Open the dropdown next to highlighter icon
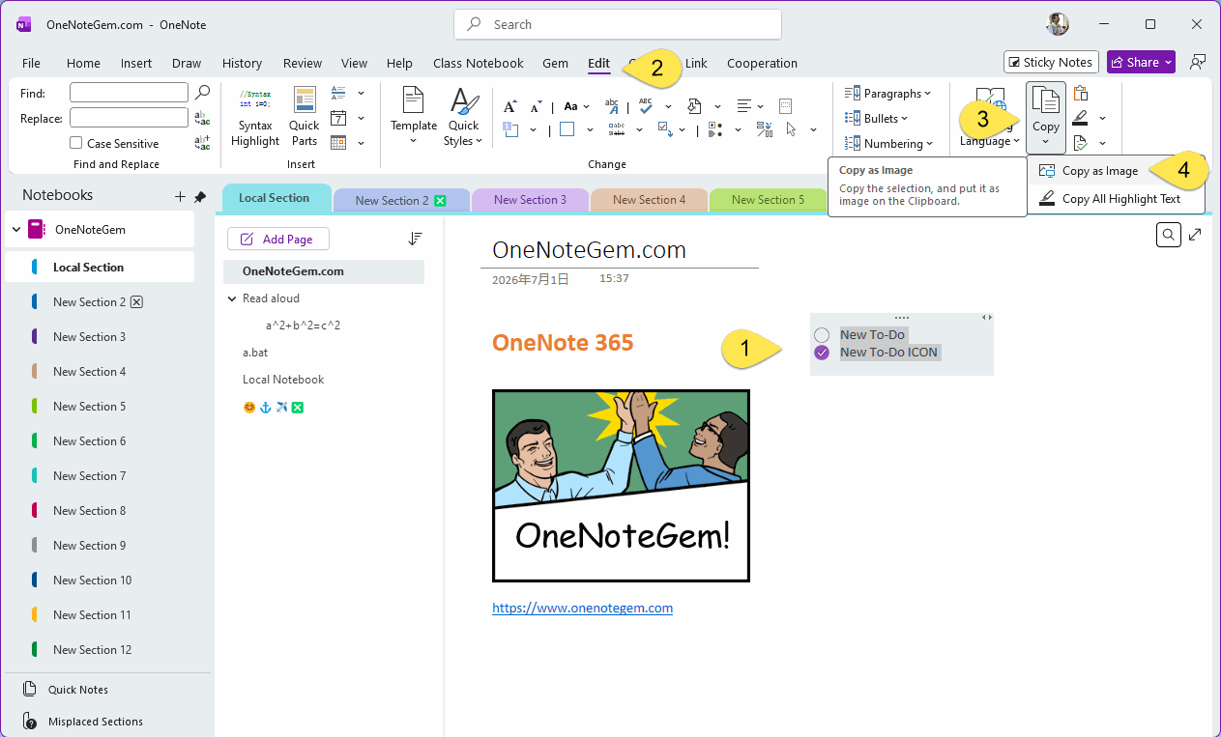 tap(1103, 118)
